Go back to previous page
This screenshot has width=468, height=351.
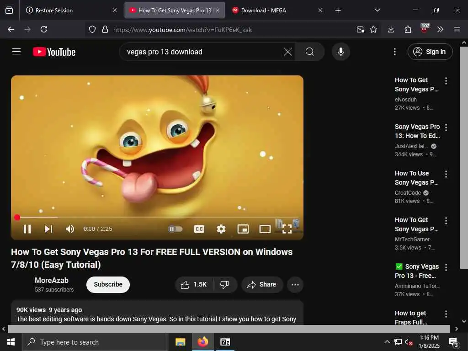click(x=11, y=29)
